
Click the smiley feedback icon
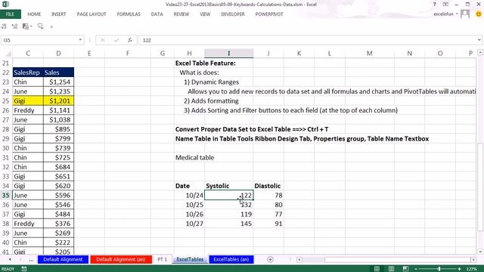pos(479,14)
